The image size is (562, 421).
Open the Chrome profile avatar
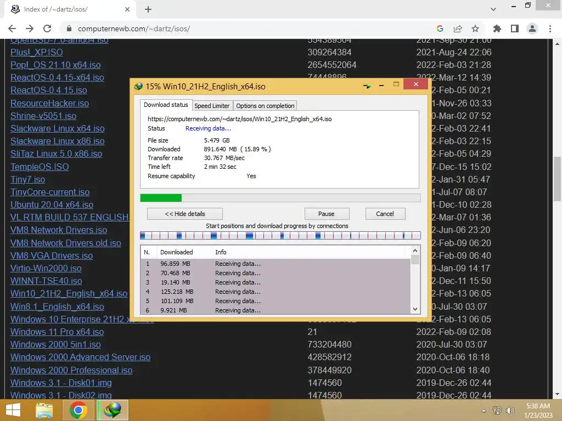pos(532,29)
